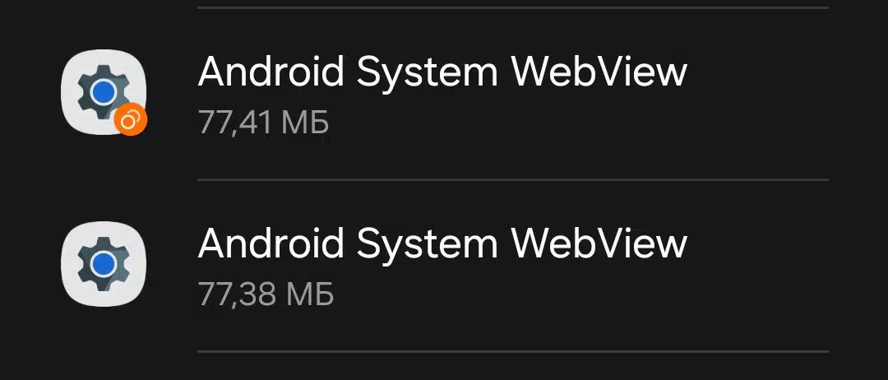The image size is (888, 380).
Task: Open the WebView icon without a badge
Action: pyautogui.click(x=104, y=264)
